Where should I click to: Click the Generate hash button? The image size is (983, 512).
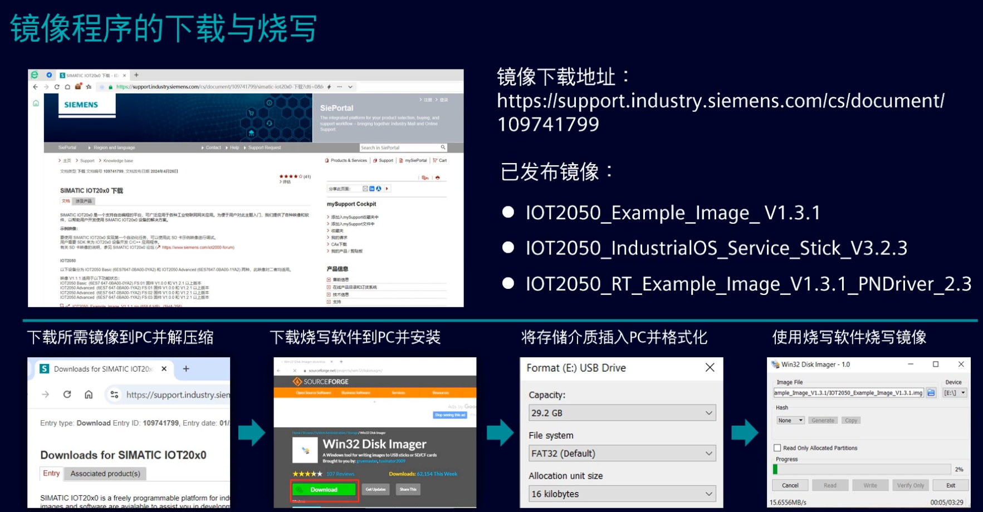(823, 420)
